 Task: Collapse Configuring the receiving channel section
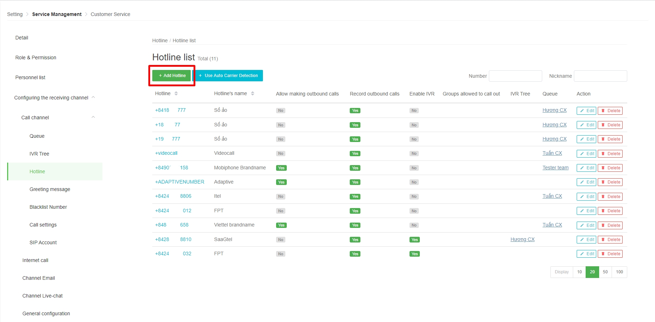(93, 98)
